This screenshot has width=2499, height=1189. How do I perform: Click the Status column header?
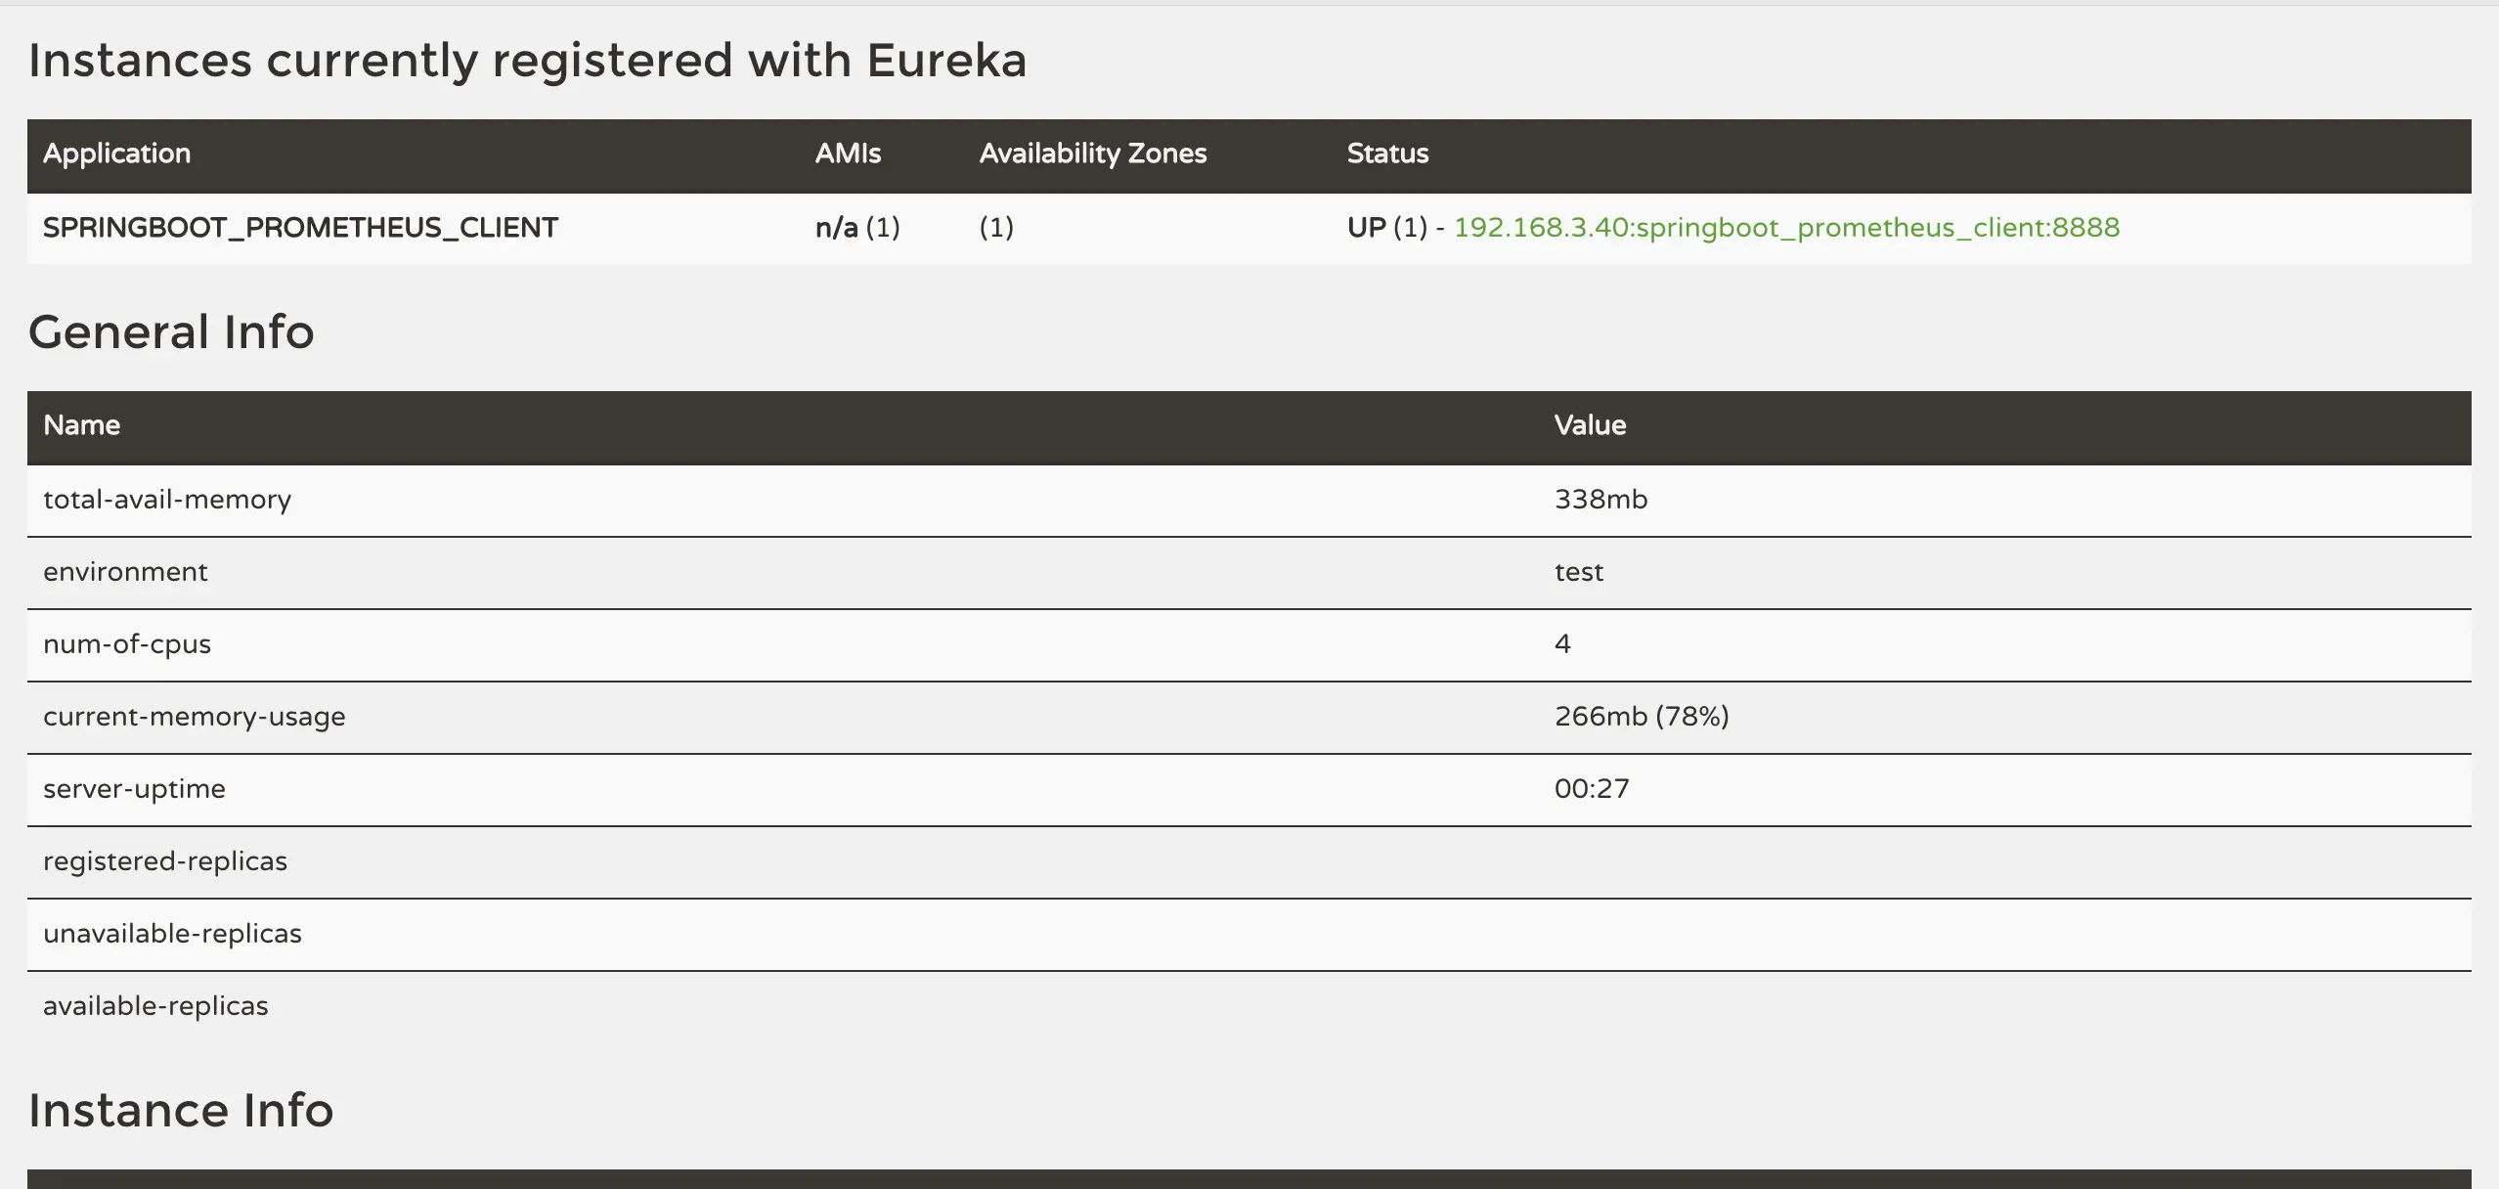click(x=1386, y=154)
